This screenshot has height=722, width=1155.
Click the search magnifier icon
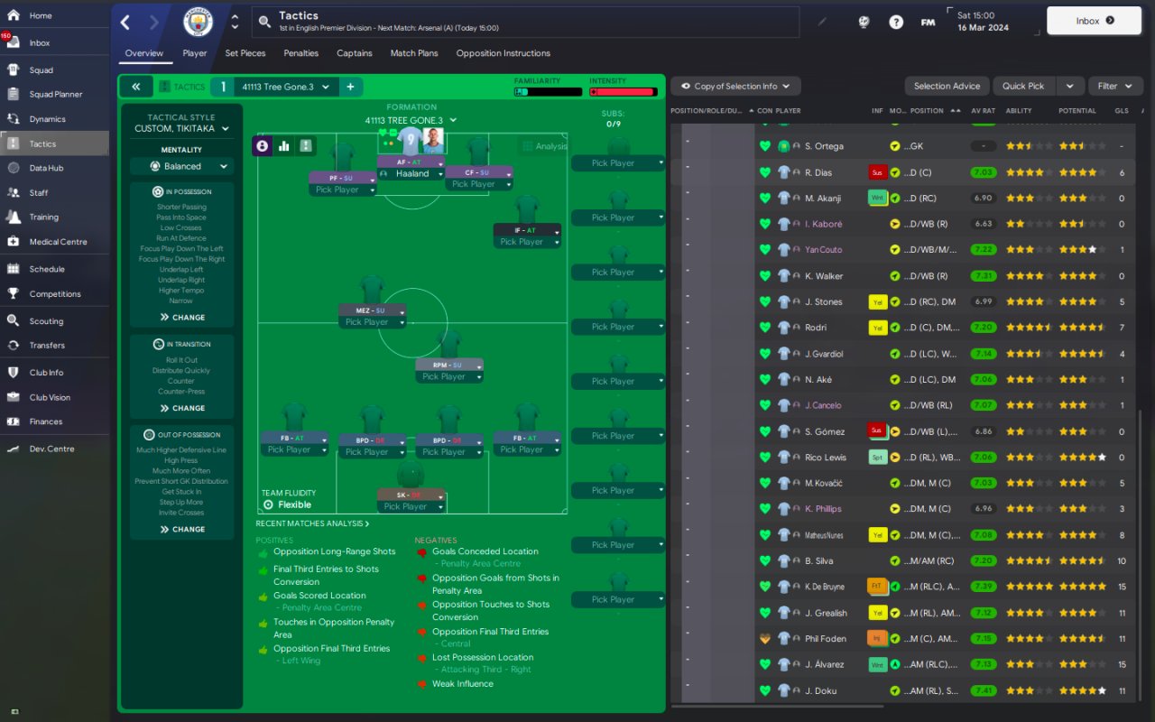(263, 22)
